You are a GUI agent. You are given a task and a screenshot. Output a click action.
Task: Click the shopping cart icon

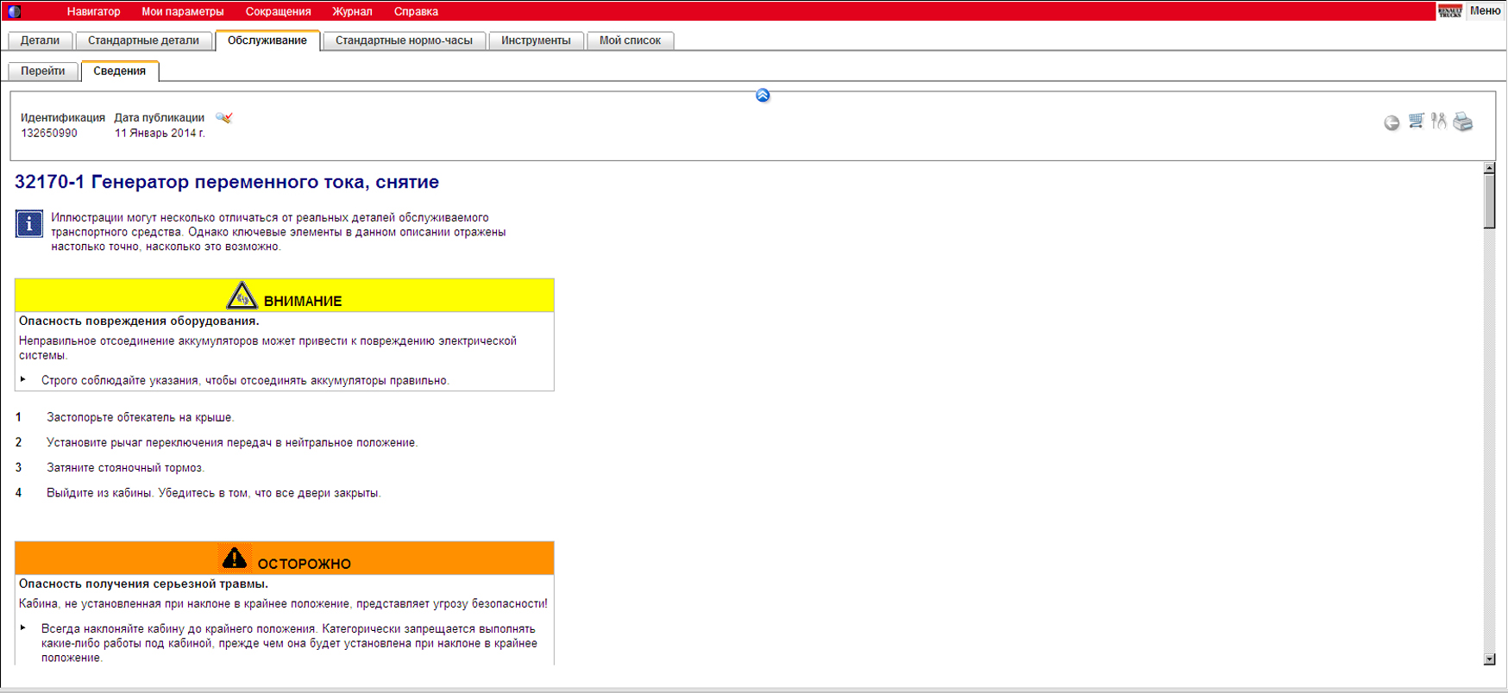1416,122
